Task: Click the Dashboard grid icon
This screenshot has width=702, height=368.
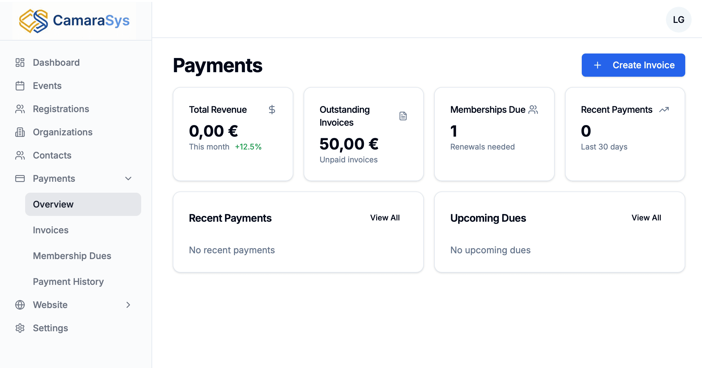Action: point(20,63)
